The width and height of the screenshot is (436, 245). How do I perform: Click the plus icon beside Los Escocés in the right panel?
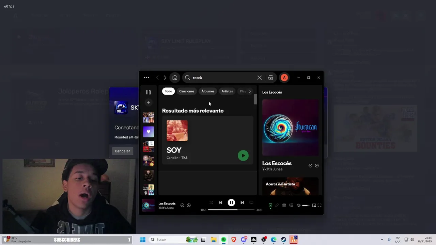317,166
